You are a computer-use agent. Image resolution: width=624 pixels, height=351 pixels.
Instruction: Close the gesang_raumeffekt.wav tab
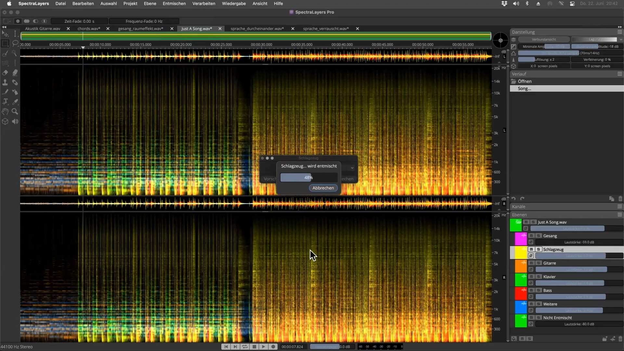tap(172, 29)
